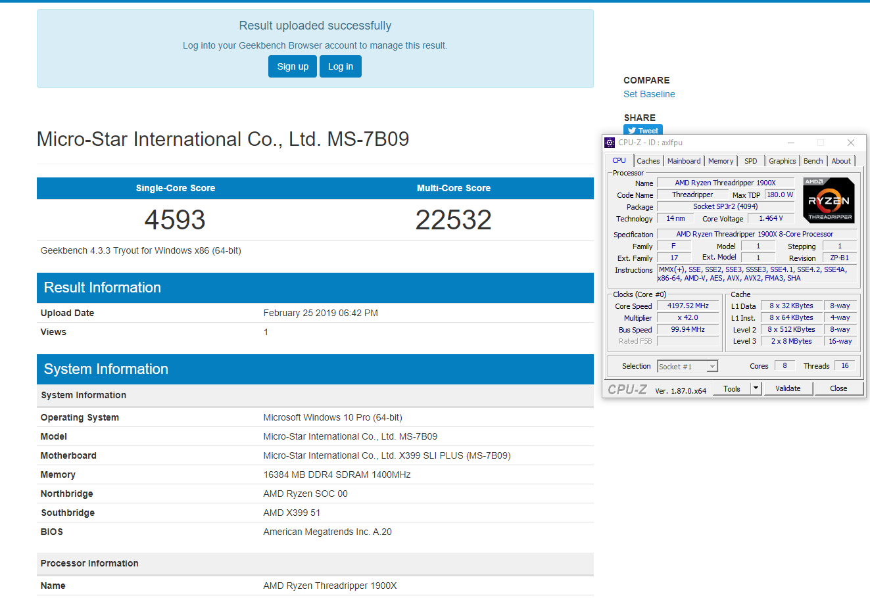Image resolution: width=870 pixels, height=598 pixels.
Task: Click the Motherboard value X399 SLI PLUS
Action: (x=387, y=455)
